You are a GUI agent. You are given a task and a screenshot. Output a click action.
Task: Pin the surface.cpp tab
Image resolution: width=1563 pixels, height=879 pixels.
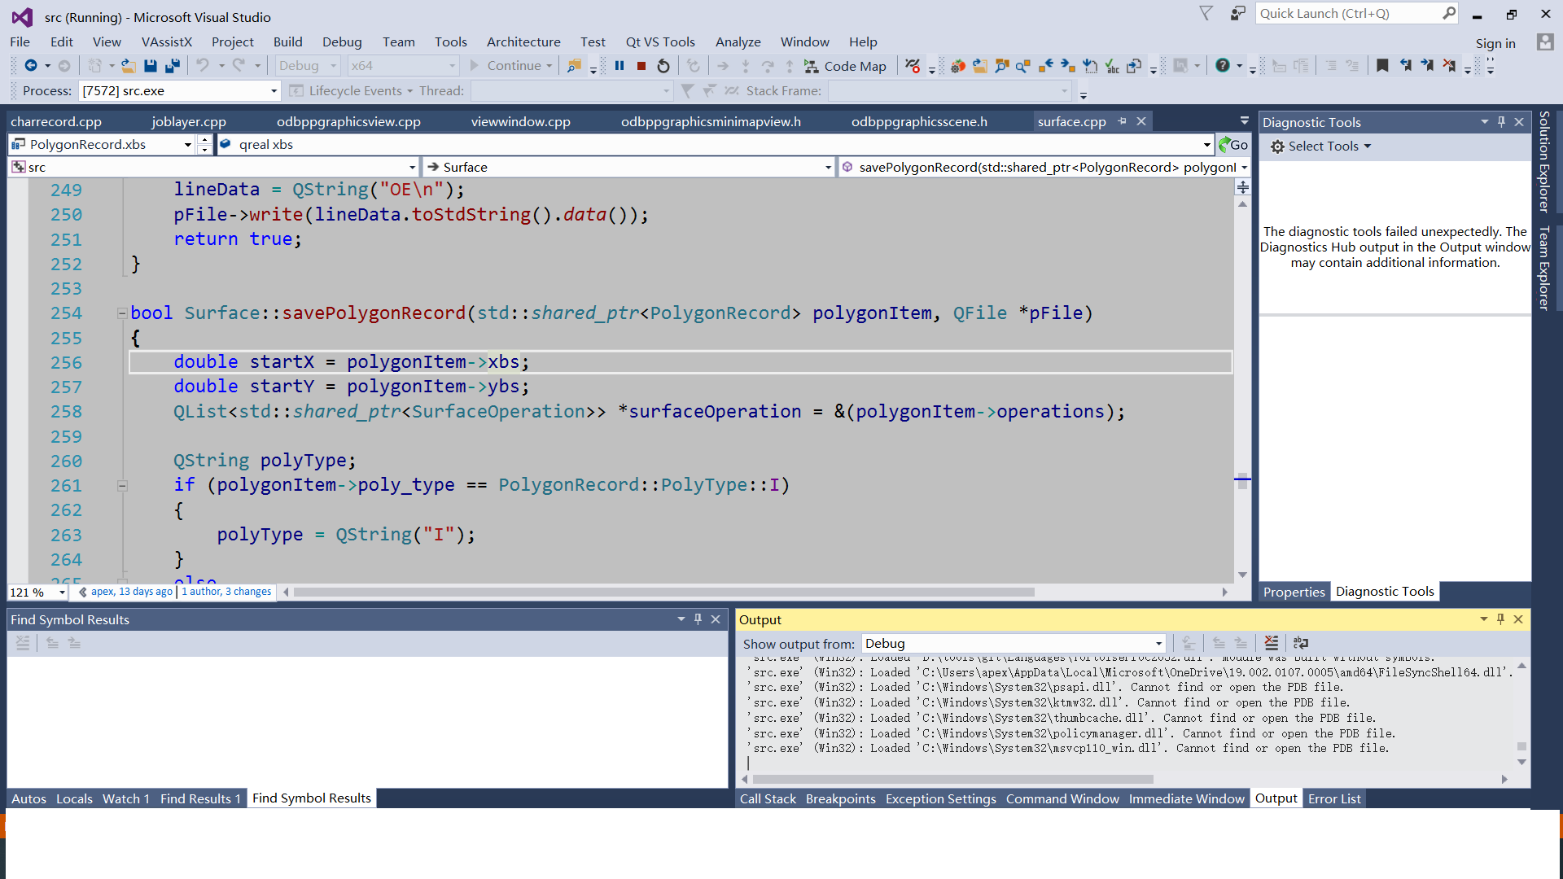pyautogui.click(x=1123, y=121)
